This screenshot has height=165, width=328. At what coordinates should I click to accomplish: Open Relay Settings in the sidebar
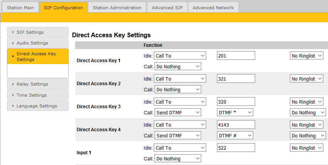click(x=37, y=84)
